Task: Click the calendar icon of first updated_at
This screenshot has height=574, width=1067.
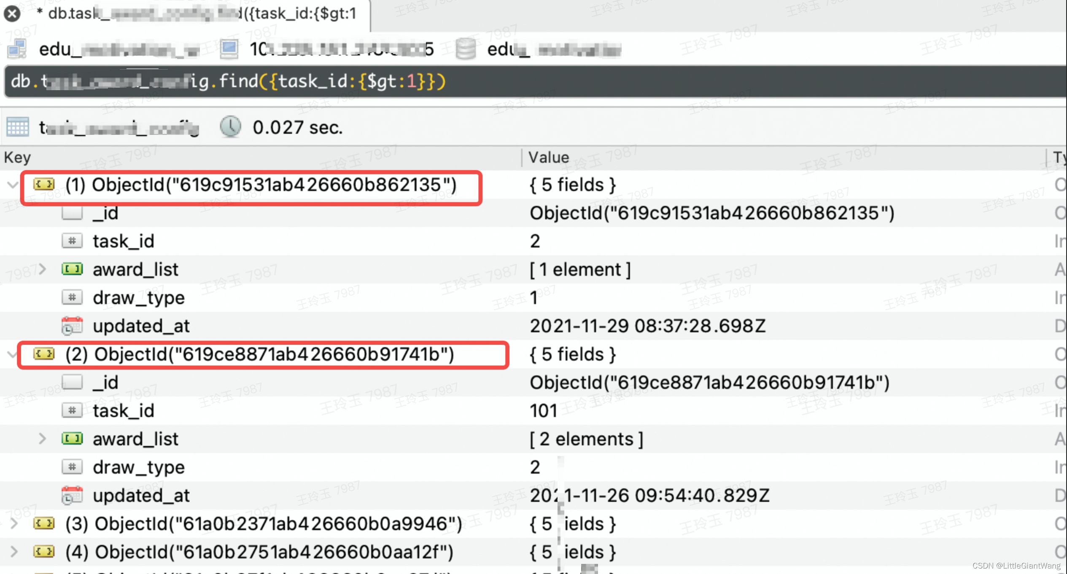Action: coord(72,326)
